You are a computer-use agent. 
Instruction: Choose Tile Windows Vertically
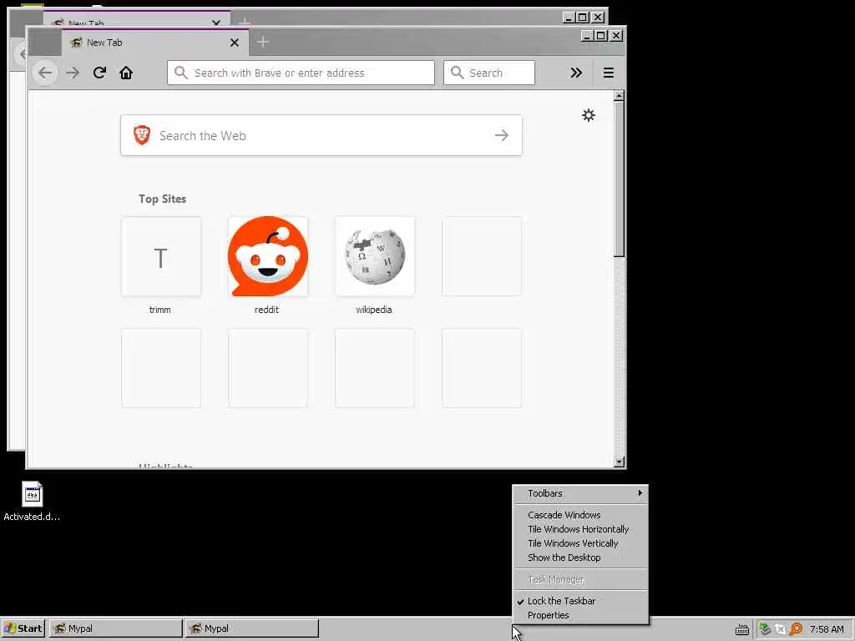[x=581, y=543]
